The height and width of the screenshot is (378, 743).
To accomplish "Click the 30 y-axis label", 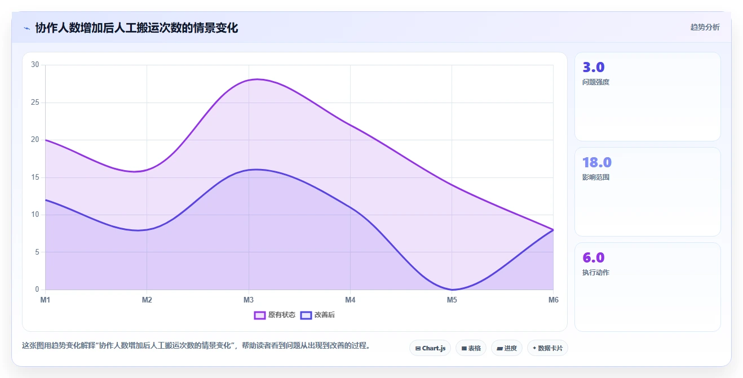I will click(35, 65).
